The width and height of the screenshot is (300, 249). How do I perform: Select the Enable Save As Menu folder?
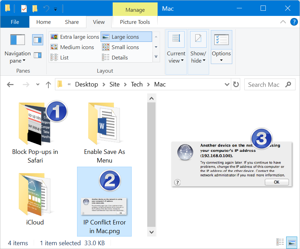click(104, 132)
